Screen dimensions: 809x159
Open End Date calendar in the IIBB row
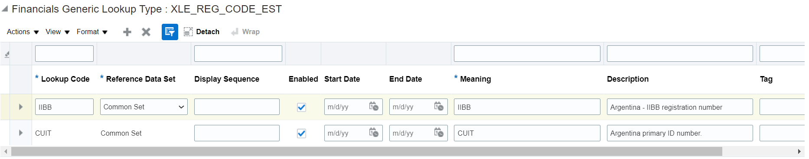coord(439,106)
